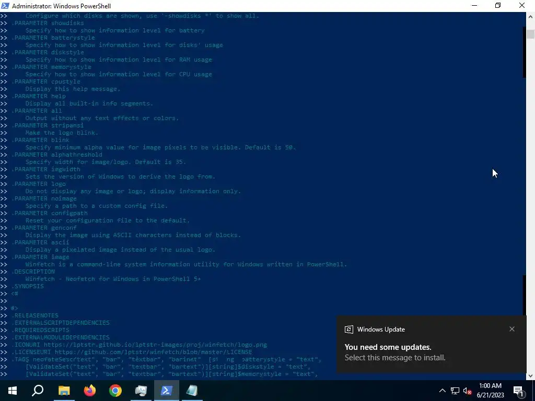This screenshot has width=535, height=401.
Task: Click the '.PARAMETER stripansi' line
Action: pos(48,125)
